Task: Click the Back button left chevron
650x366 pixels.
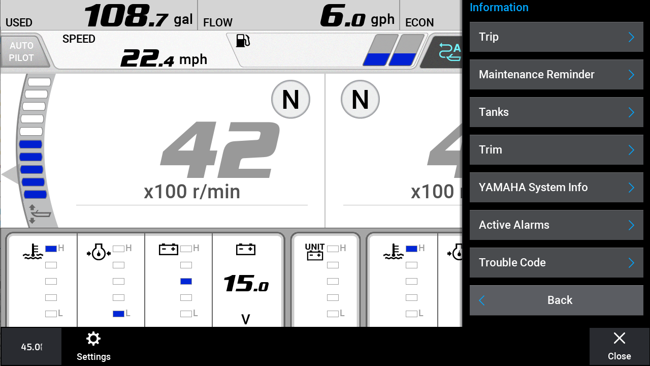Action: tap(482, 300)
